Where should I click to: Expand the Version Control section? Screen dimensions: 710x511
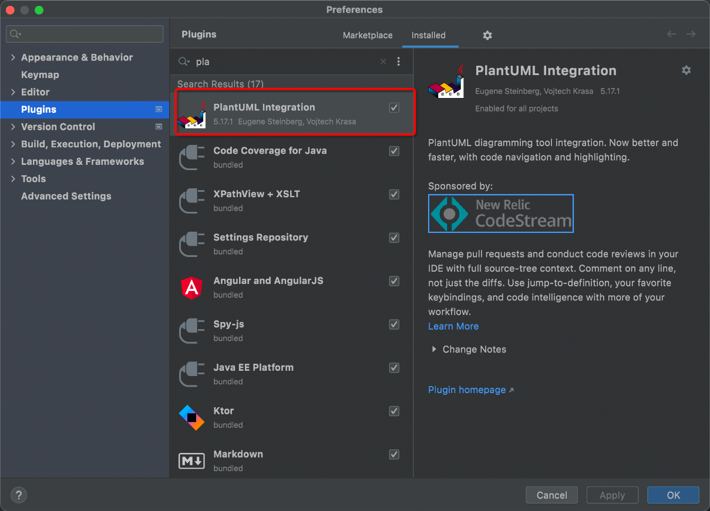(13, 127)
